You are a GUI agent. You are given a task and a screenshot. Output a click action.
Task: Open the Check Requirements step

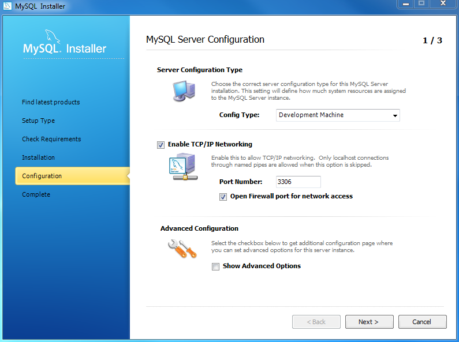[51, 139]
